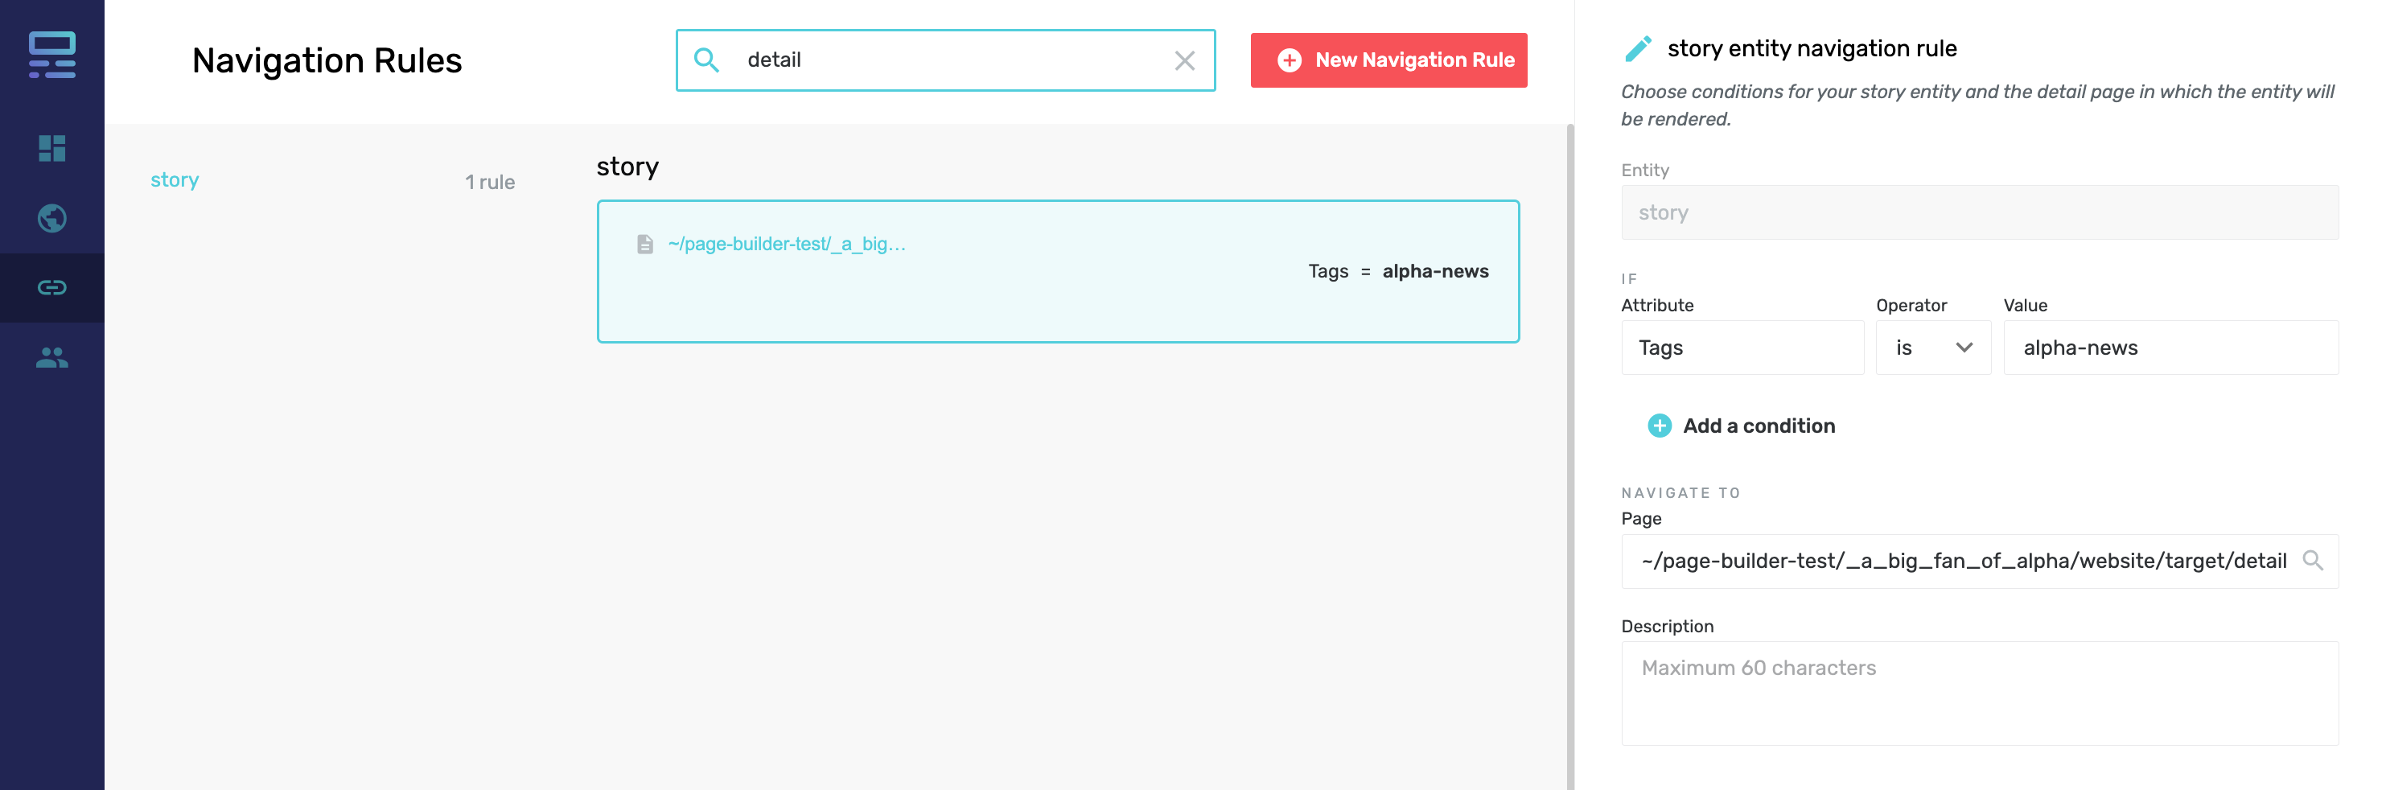The height and width of the screenshot is (790, 2386).
Task: Open the dashboard grid icon in sidebar
Action: coord(51,148)
